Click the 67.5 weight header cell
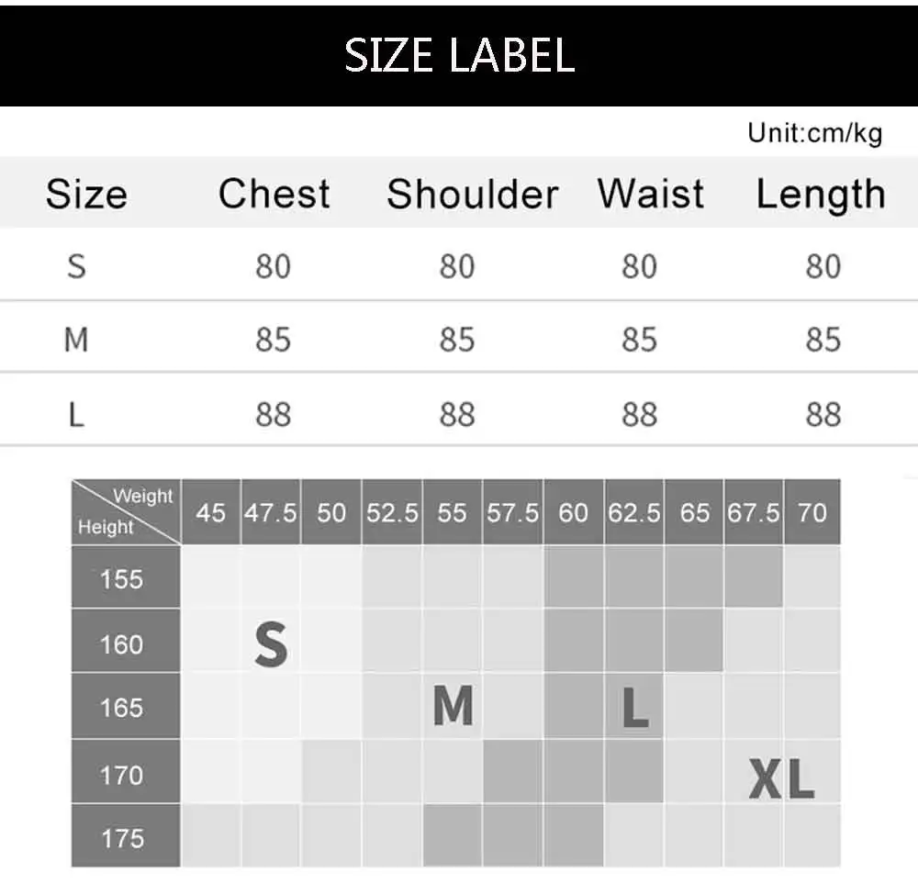918x884 pixels. pos(754,512)
